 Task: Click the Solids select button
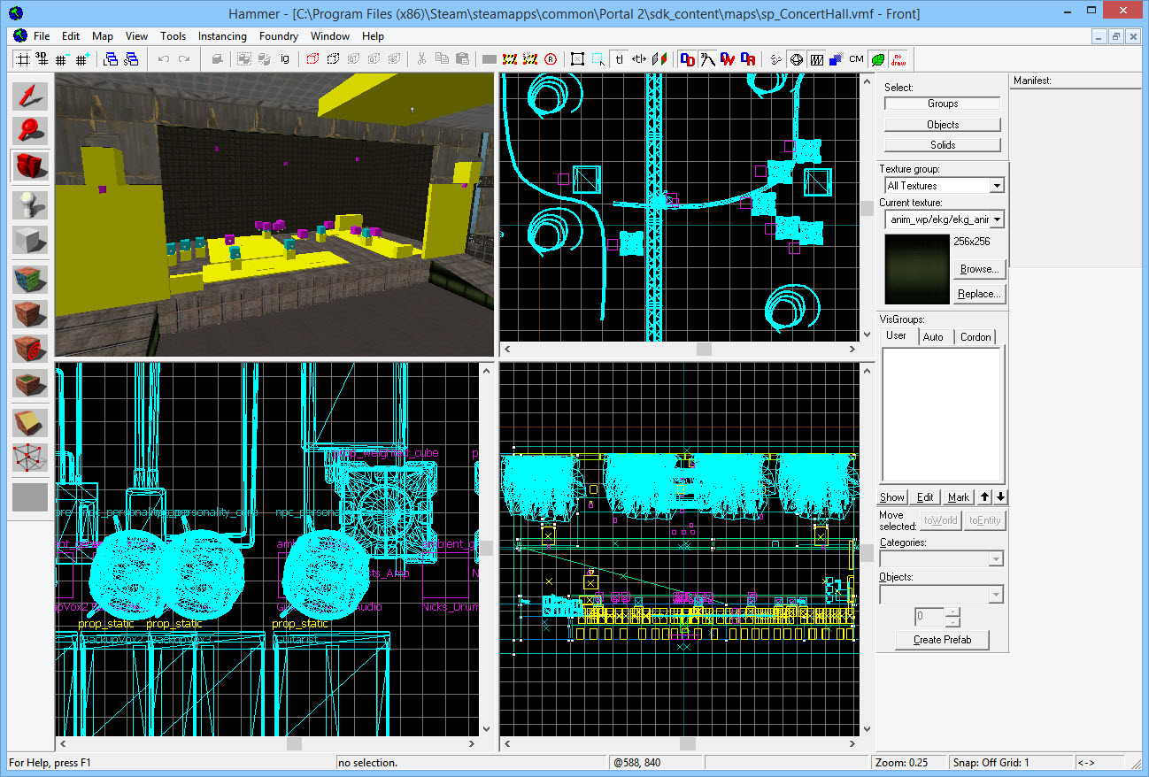pos(943,144)
